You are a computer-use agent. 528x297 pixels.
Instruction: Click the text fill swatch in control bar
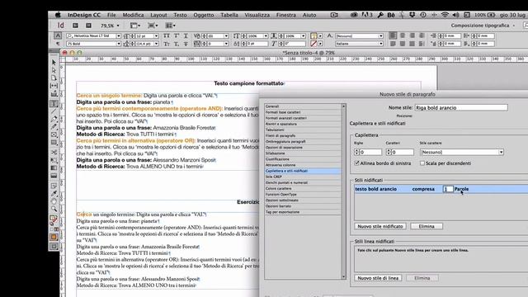coord(313,35)
